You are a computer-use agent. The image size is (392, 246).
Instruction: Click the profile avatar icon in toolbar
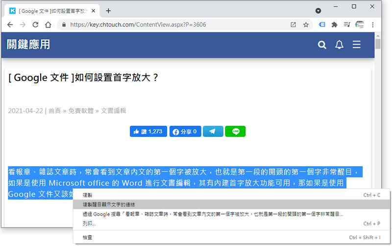[360, 25]
